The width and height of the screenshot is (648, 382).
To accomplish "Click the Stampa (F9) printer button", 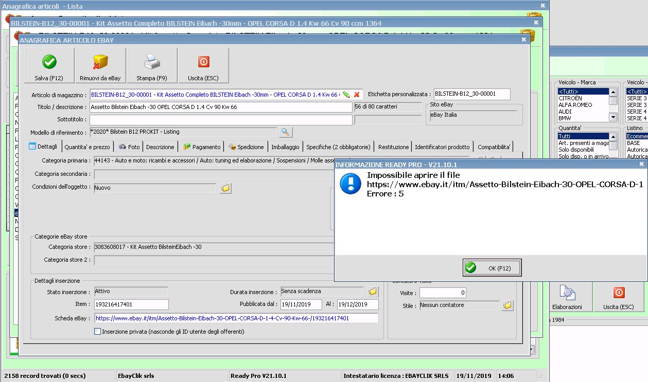I will click(x=152, y=65).
